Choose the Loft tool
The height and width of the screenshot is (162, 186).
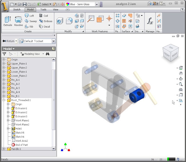point(29,16)
